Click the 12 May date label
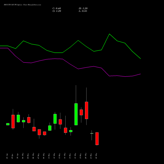Image resolution: width=164 pixels, height=164 pixels. [x=54, y=156]
